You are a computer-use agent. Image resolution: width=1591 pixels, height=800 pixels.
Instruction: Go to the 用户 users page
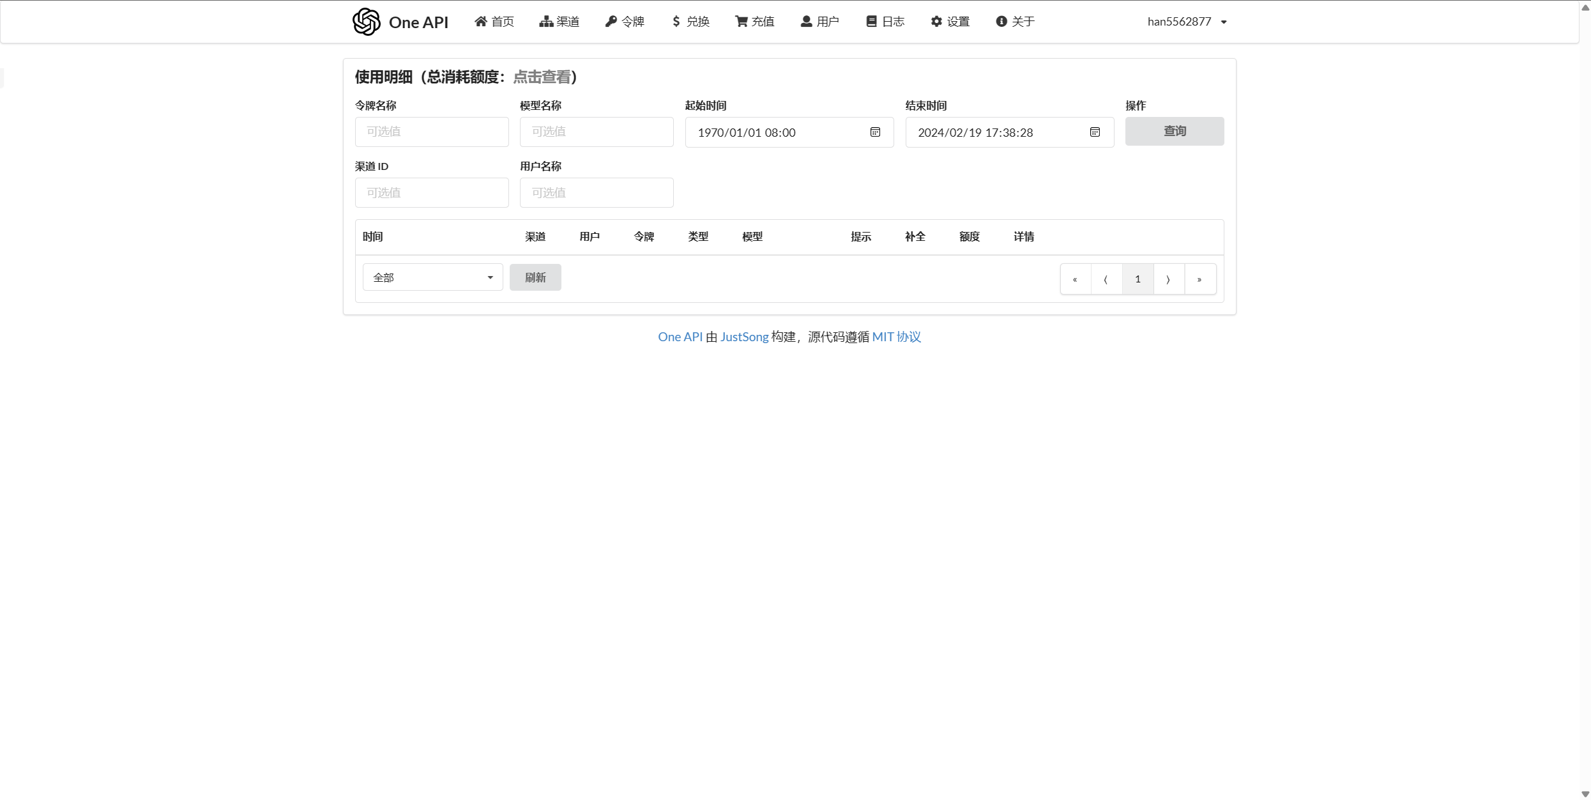820,22
